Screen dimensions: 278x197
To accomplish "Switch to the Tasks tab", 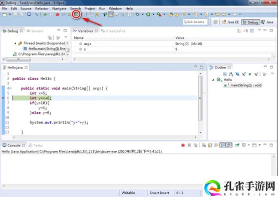I will [x=36, y=145].
